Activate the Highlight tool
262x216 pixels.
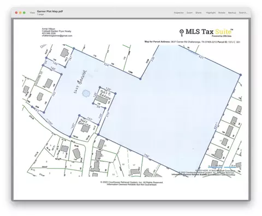[211, 13]
